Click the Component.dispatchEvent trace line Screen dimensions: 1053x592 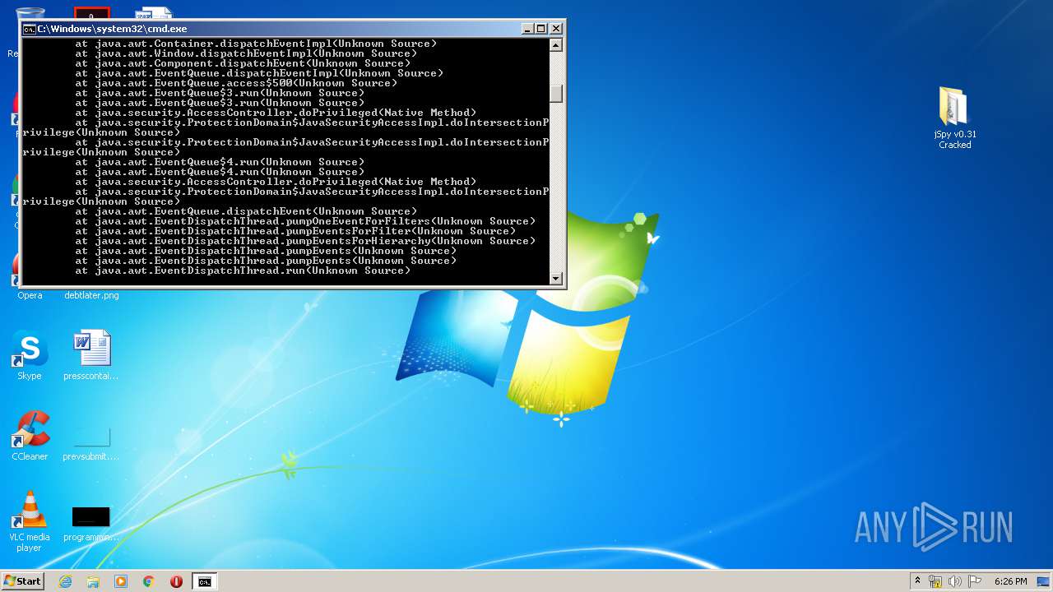[x=244, y=63]
